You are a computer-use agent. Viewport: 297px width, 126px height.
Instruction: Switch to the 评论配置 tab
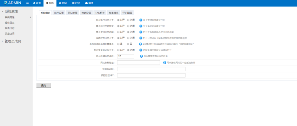coord(127,13)
